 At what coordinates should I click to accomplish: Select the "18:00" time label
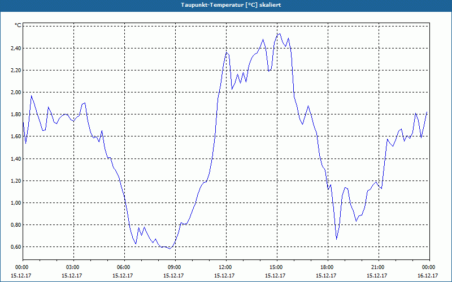(328, 267)
